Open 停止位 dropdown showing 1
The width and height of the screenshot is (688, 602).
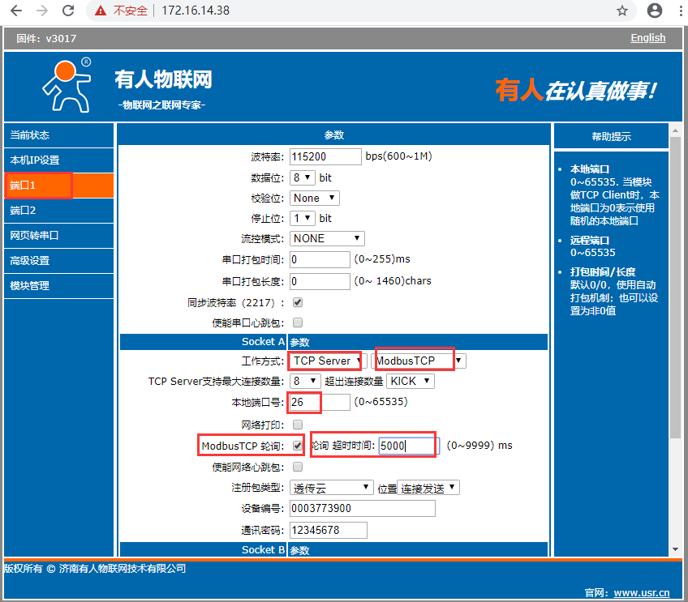point(303,218)
